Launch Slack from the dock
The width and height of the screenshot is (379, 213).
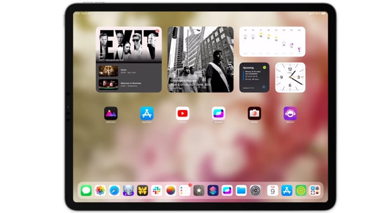156,191
